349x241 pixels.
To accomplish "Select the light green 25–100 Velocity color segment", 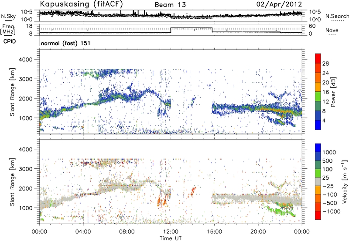I will [318, 173].
